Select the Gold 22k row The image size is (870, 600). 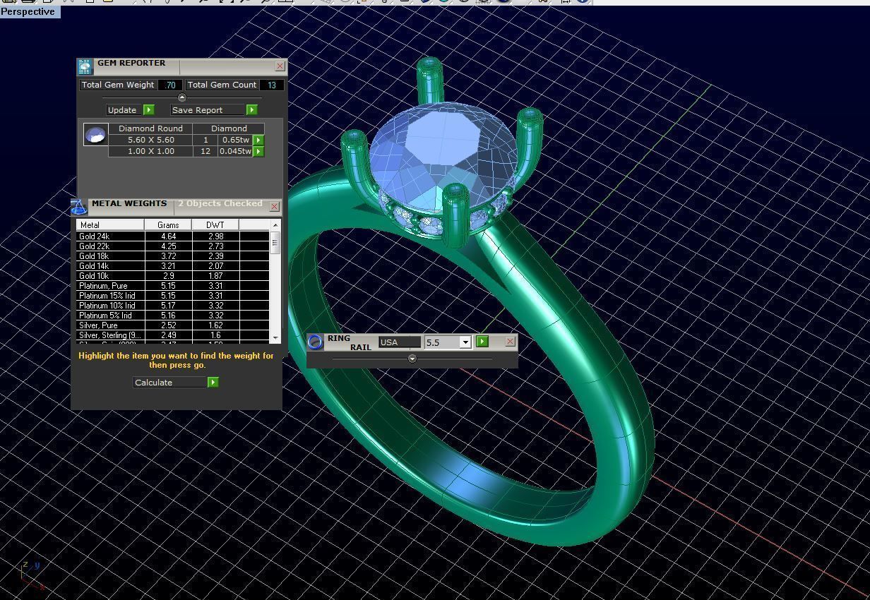[173, 246]
